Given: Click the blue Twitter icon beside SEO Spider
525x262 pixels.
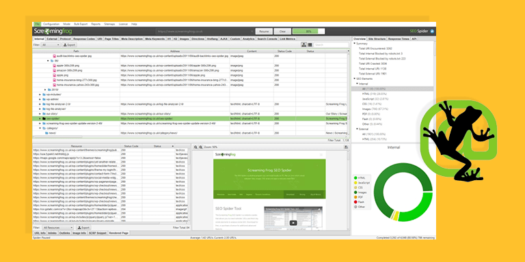Looking at the screenshot, I should pyautogui.click(x=432, y=31).
